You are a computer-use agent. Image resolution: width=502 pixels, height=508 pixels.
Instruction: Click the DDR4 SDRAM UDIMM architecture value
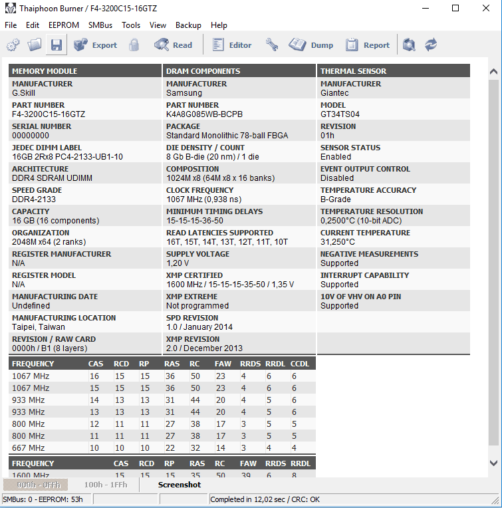click(x=52, y=178)
